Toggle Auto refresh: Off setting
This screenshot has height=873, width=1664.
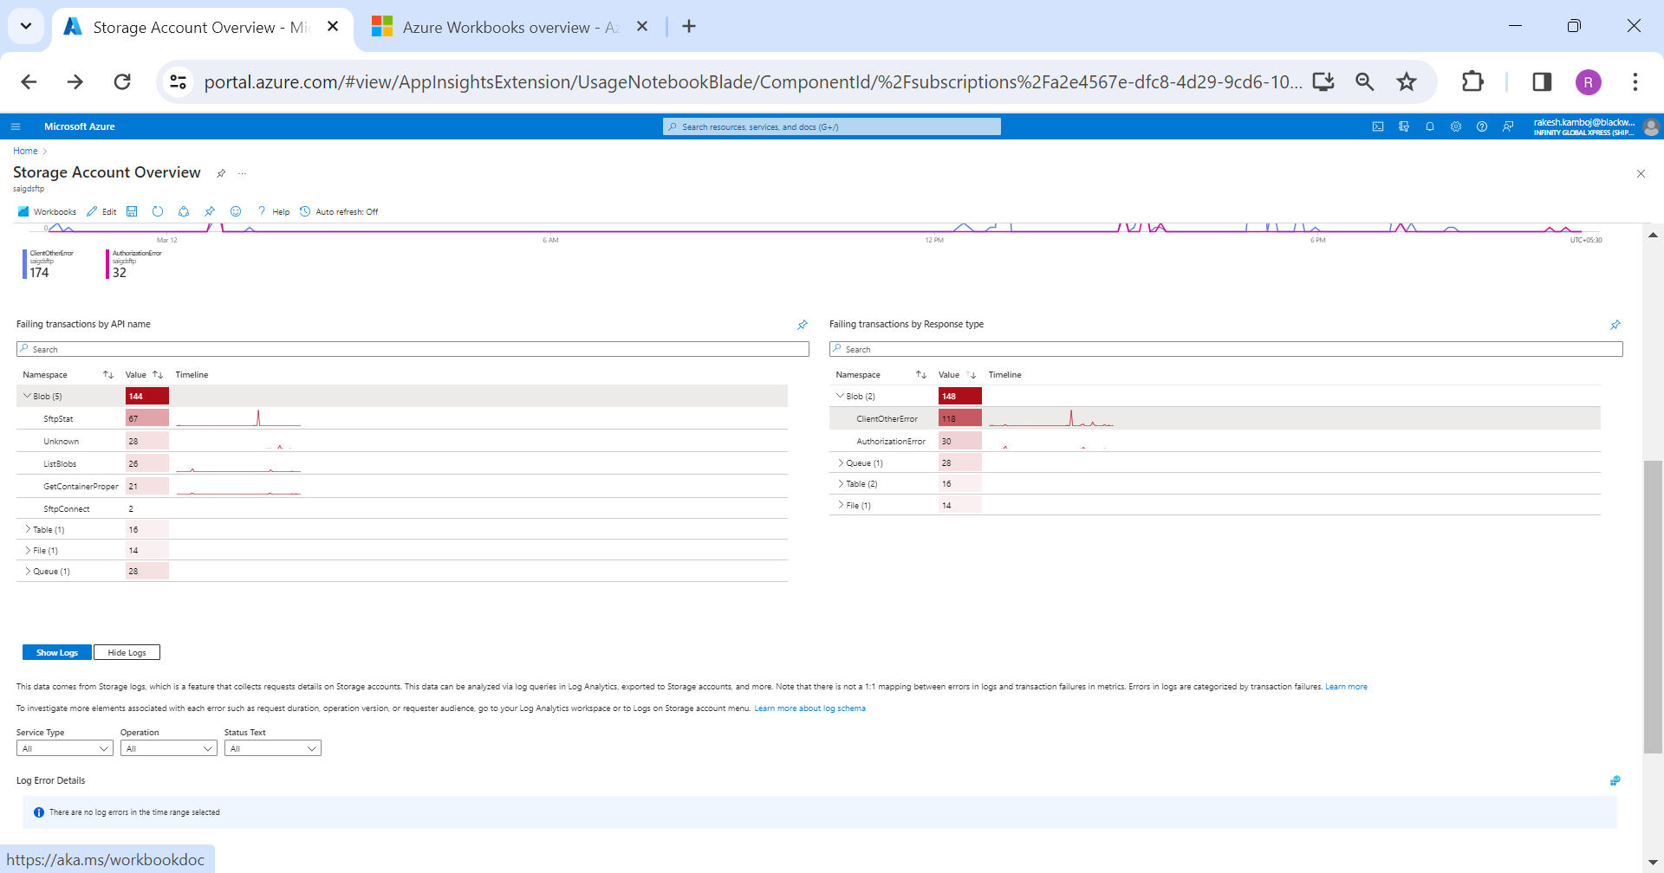pos(339,211)
